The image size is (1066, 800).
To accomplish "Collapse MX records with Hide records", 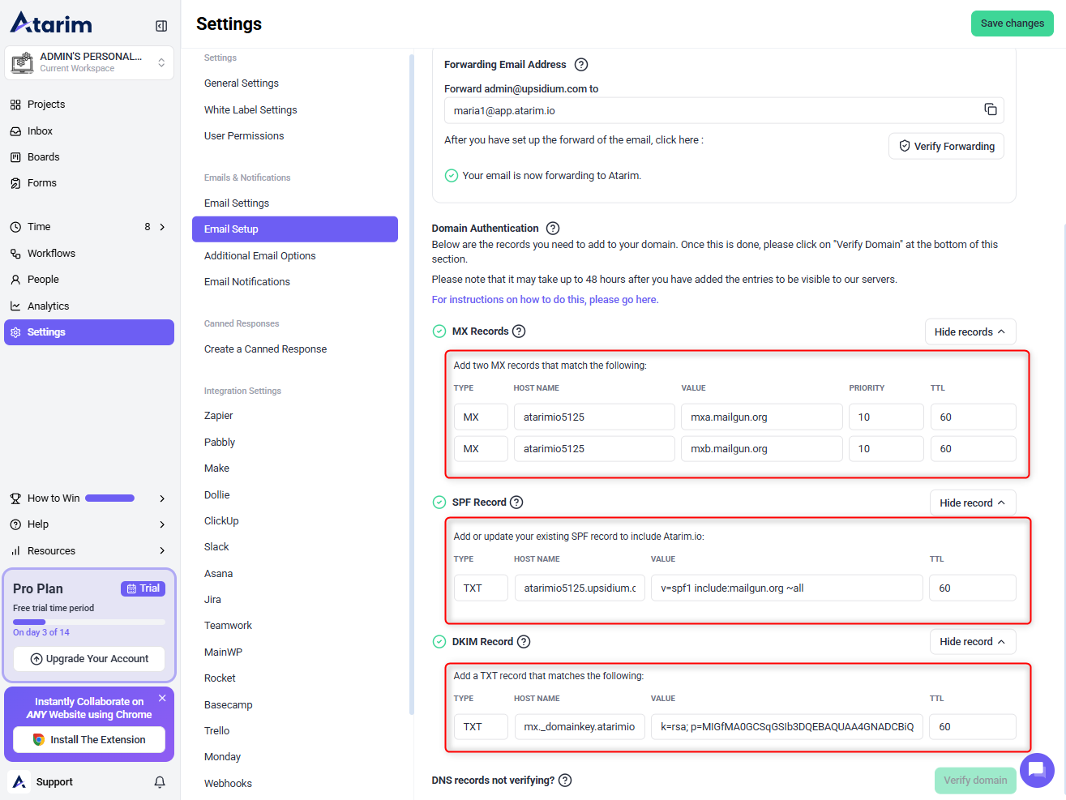I will point(970,332).
